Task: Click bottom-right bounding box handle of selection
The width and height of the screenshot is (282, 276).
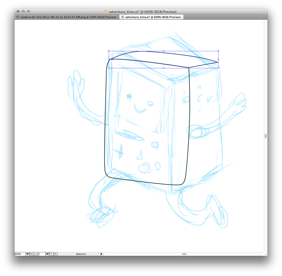Action: click(x=218, y=68)
